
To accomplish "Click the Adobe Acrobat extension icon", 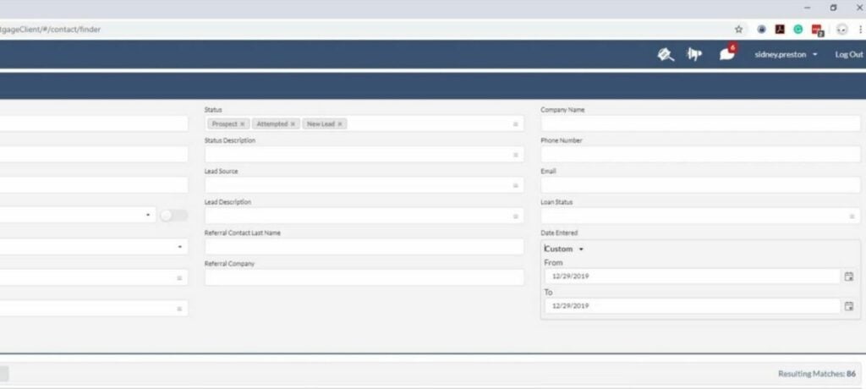I will point(780,30).
